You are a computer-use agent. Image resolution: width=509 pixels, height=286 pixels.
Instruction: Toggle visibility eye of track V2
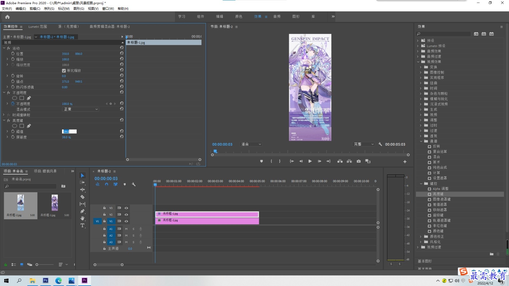[126, 215]
